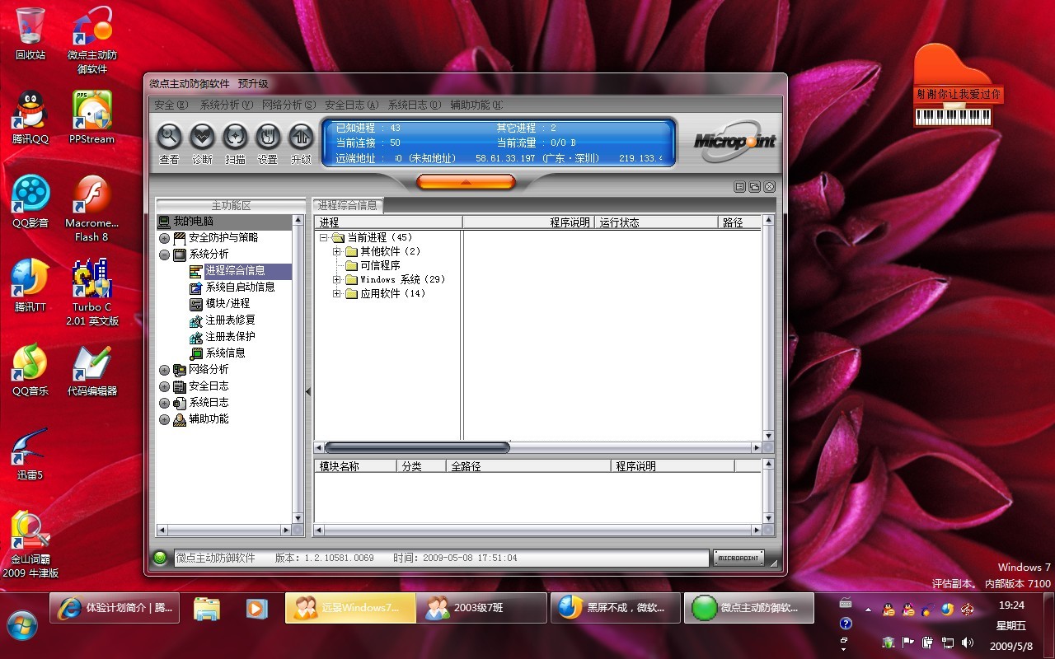
Task: Open 迅雷5 desktop shortcut
Action: coord(30,454)
